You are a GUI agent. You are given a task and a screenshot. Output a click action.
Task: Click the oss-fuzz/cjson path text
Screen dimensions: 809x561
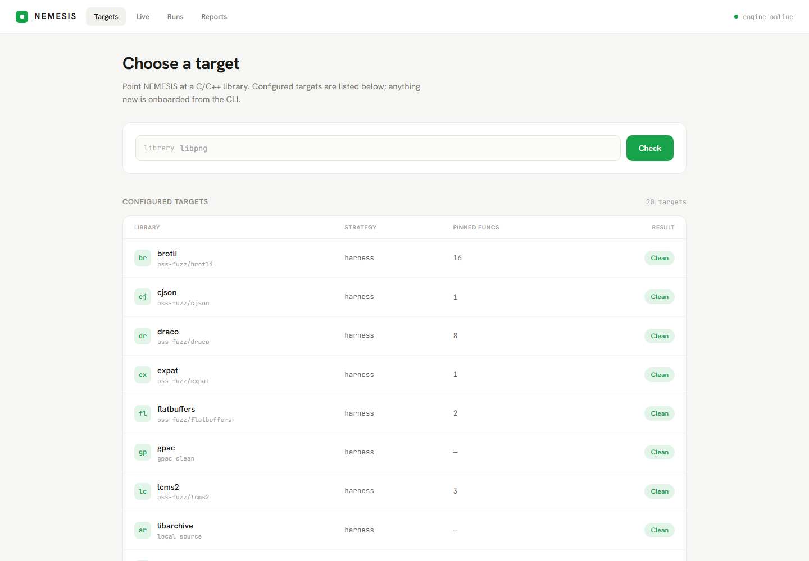(x=183, y=303)
